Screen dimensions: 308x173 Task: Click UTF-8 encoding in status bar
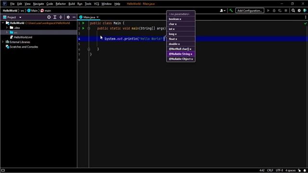279,170
